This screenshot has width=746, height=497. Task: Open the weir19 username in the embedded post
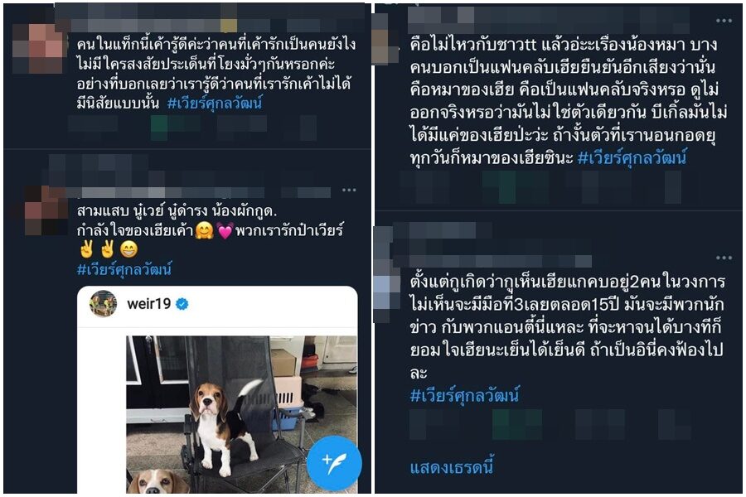149,303
